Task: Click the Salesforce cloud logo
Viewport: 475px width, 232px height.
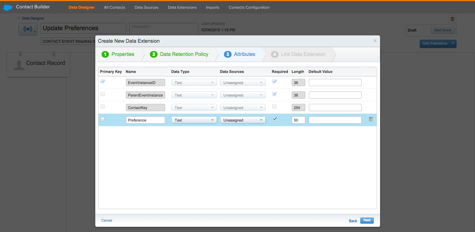Action: [x=8, y=7]
